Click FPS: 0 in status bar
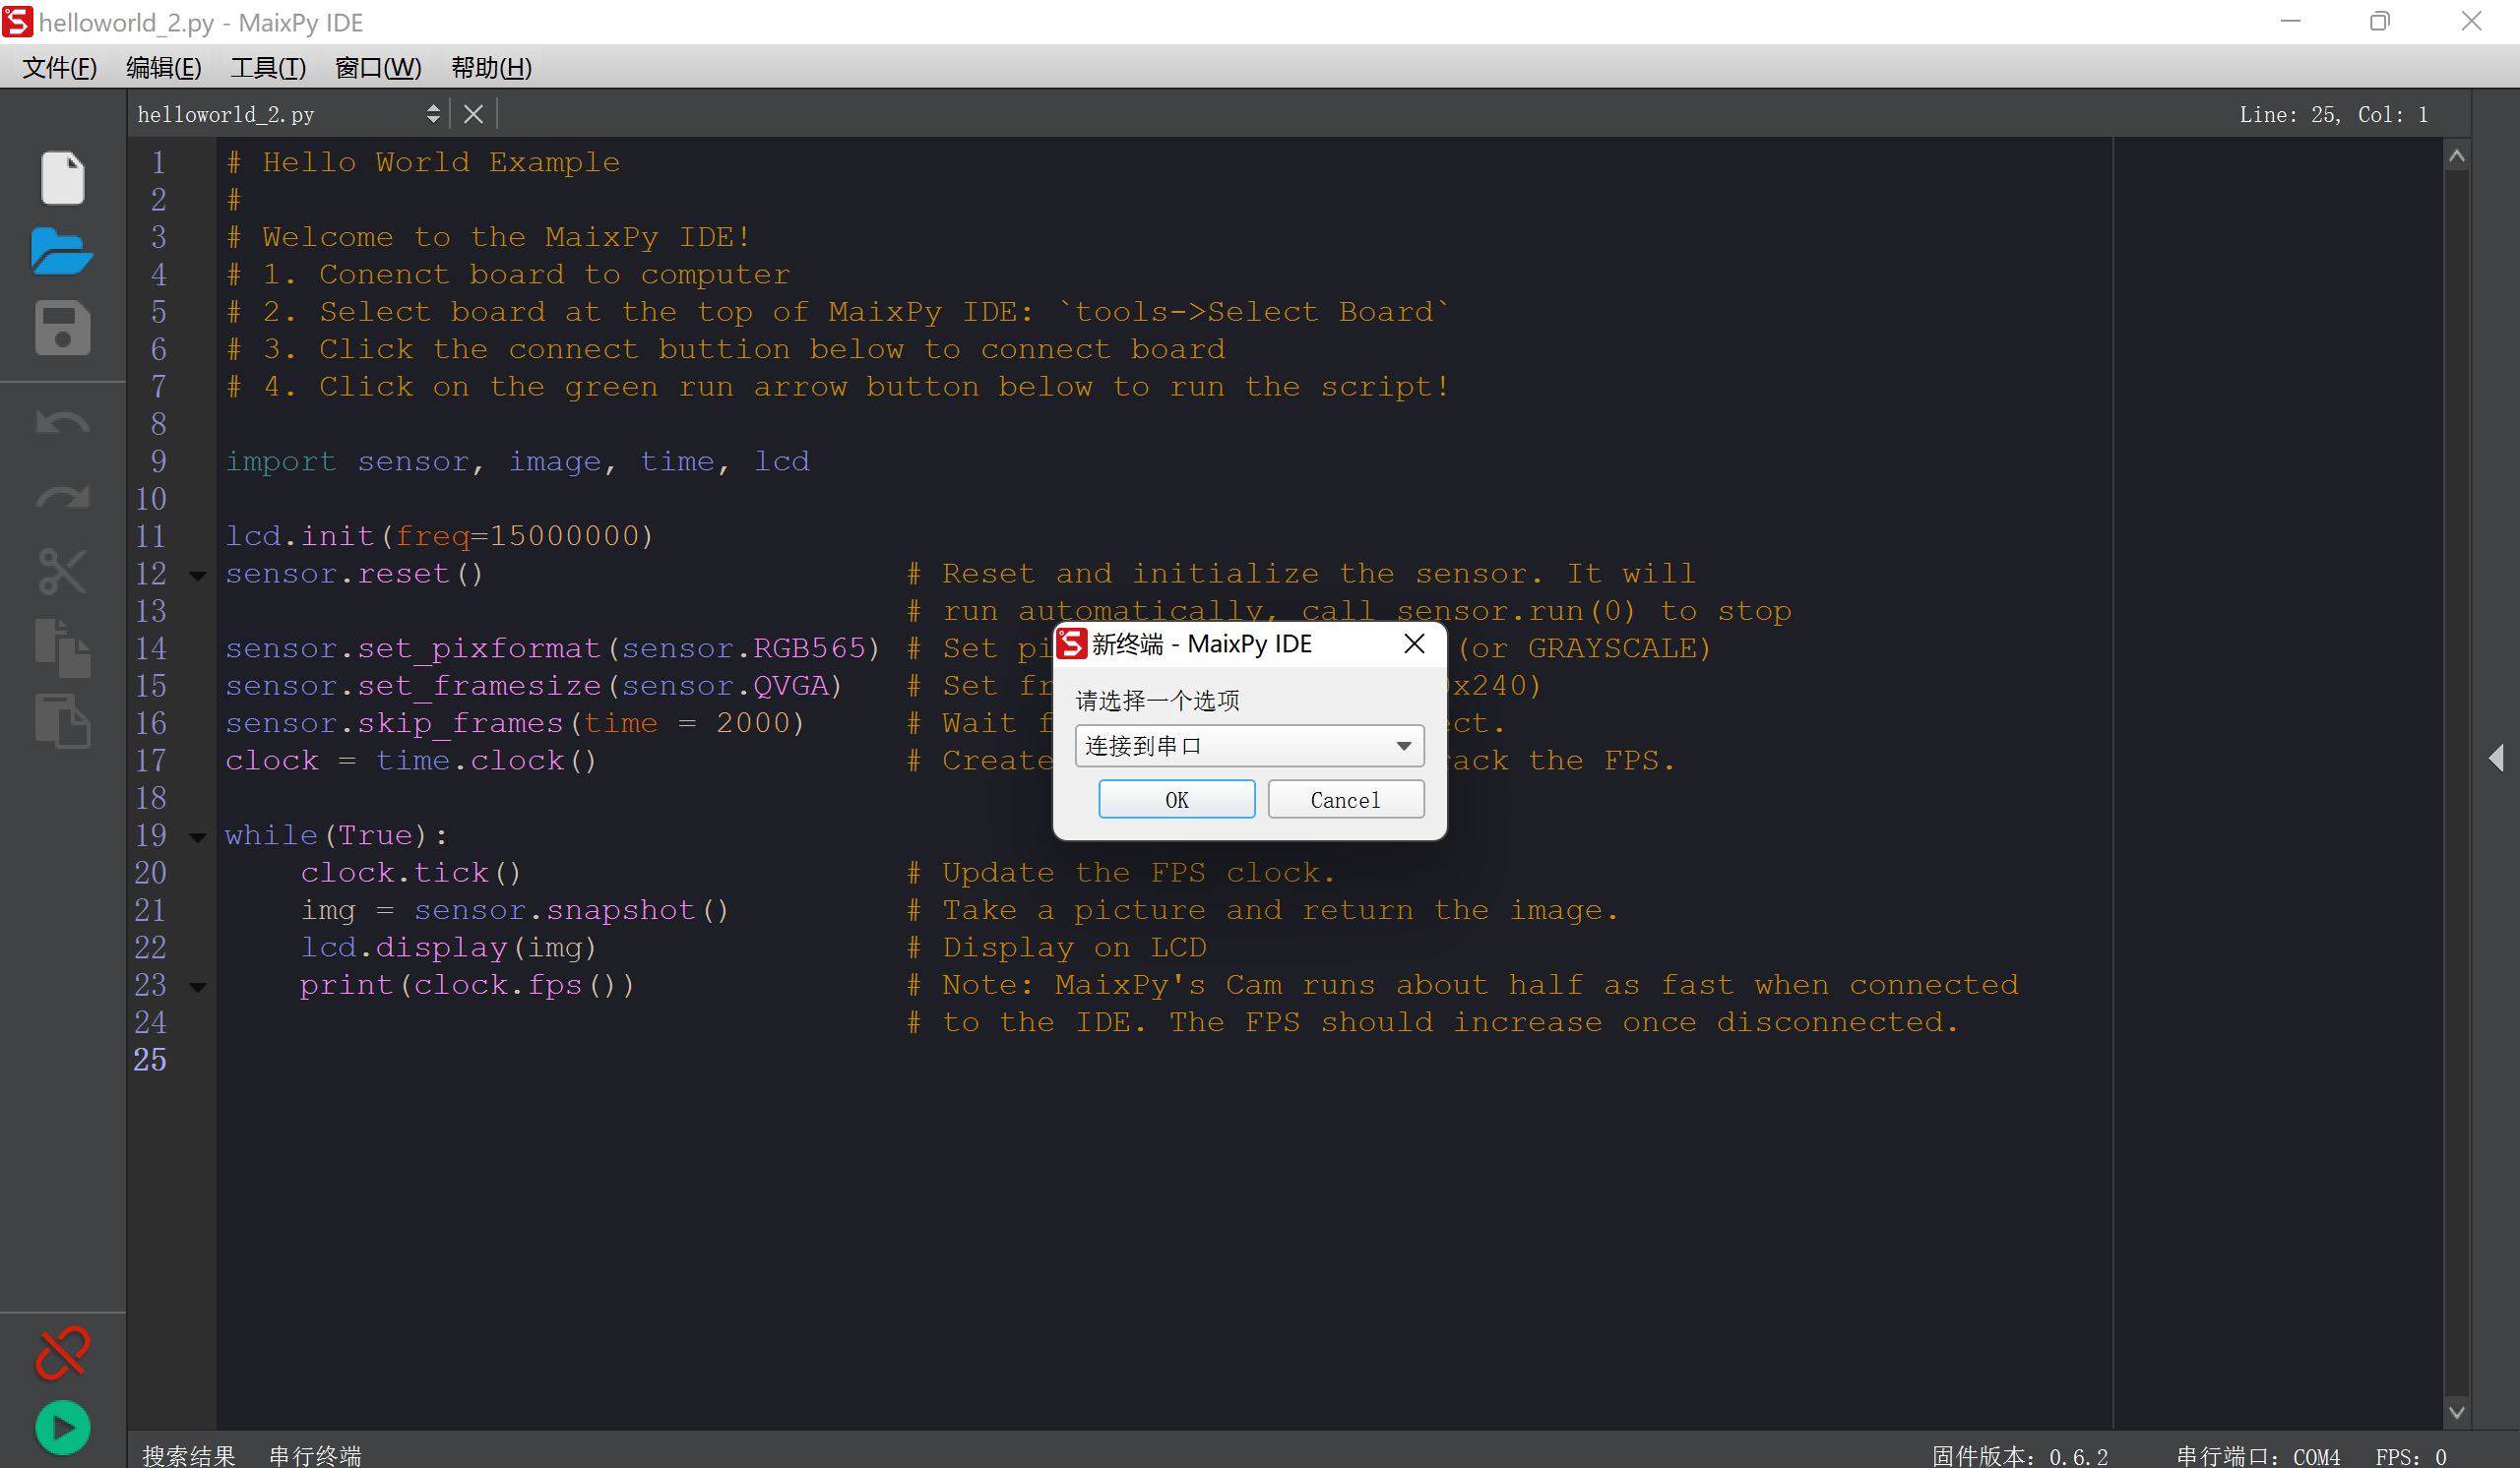Viewport: 2520px width, 1468px height. coord(2410,1455)
